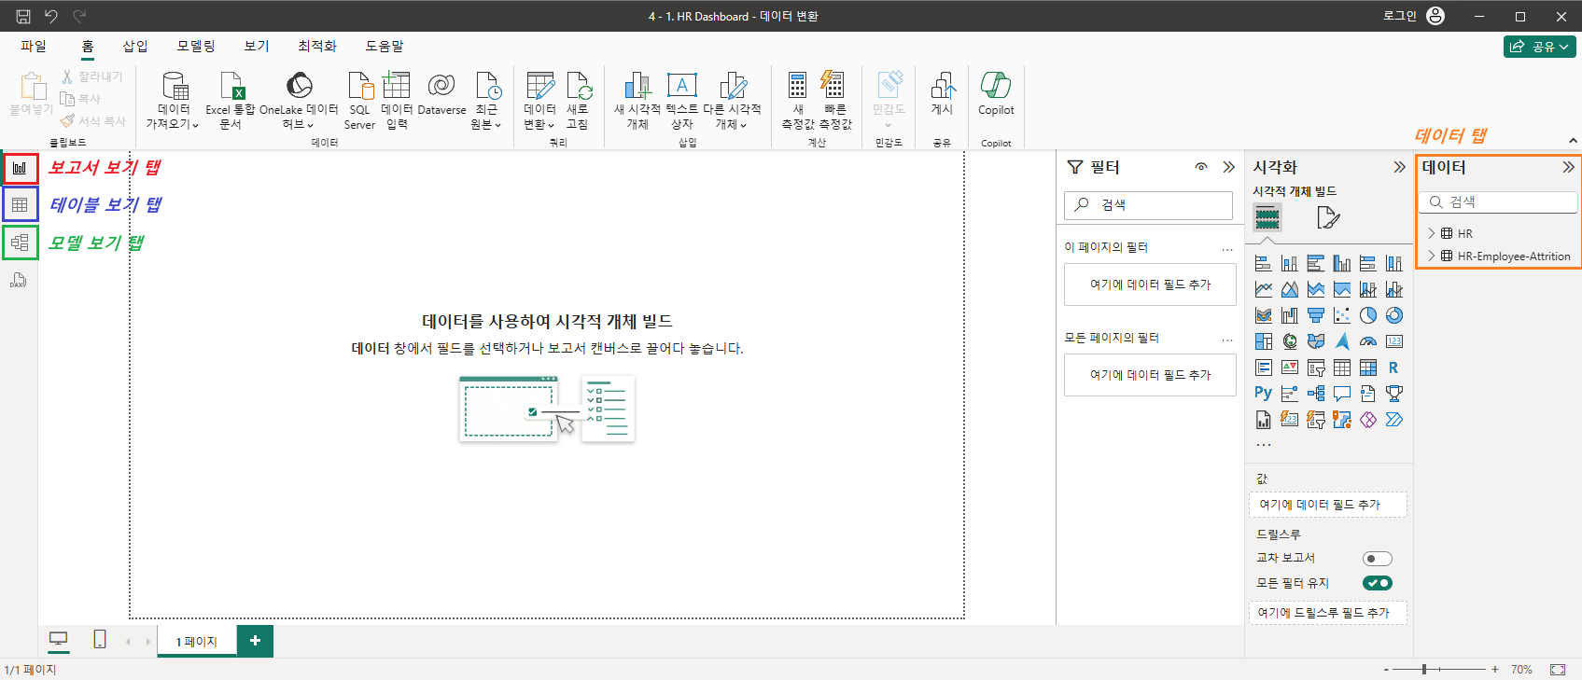The image size is (1582, 680).
Task: Select line chart visual
Action: click(x=1264, y=289)
